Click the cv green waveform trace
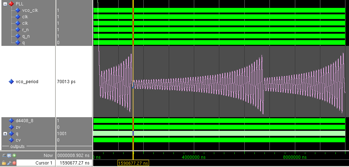Screen dimensions: 349x167 219,140
